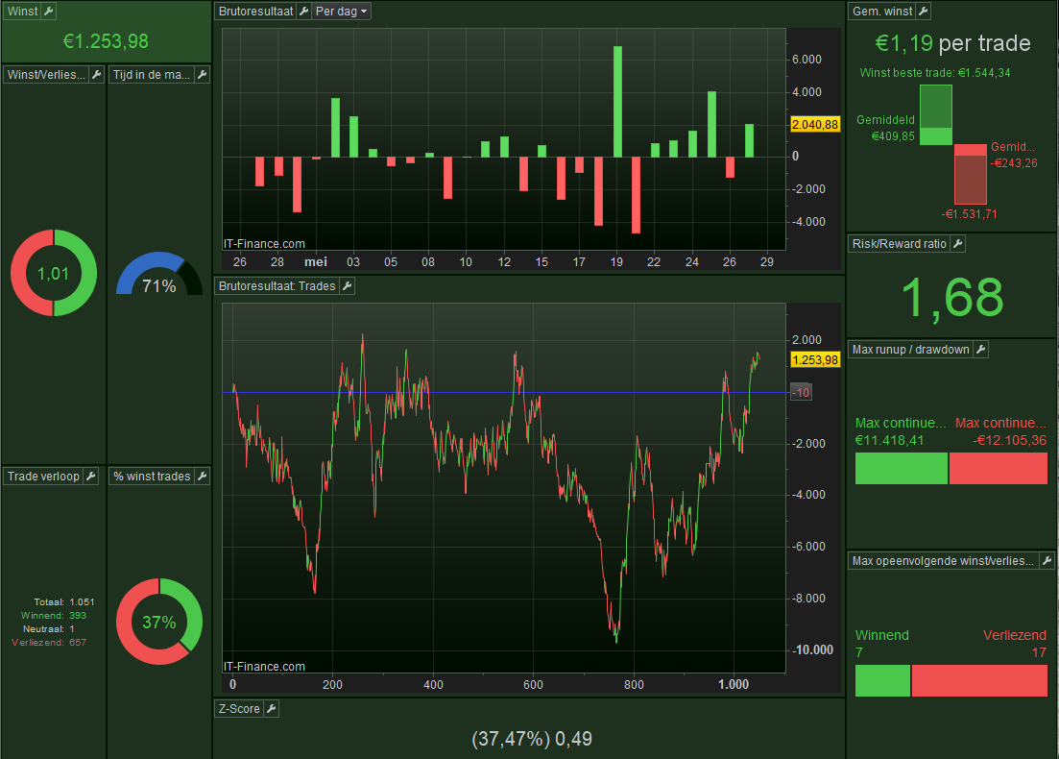Click the green max runup bar

pos(901,469)
